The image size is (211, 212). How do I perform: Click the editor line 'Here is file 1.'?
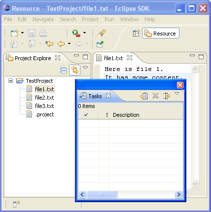pyautogui.click(x=134, y=69)
